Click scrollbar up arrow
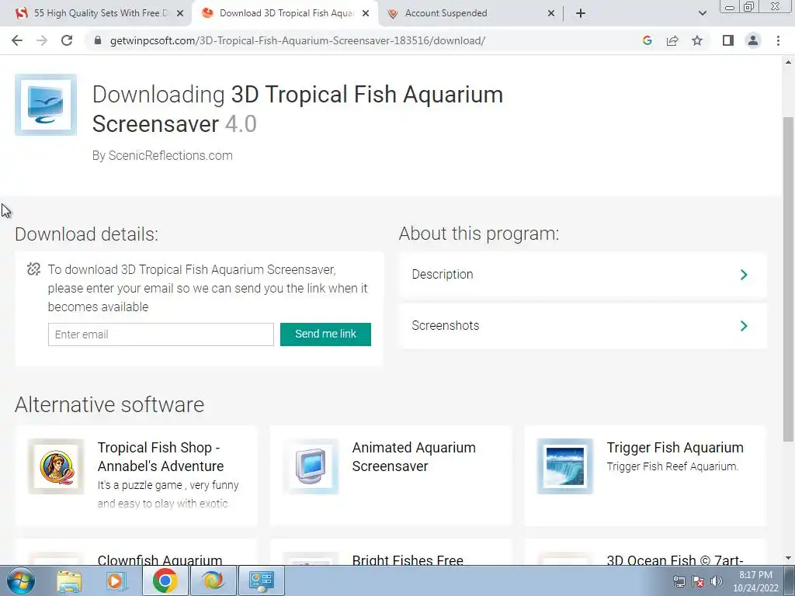 click(x=788, y=62)
